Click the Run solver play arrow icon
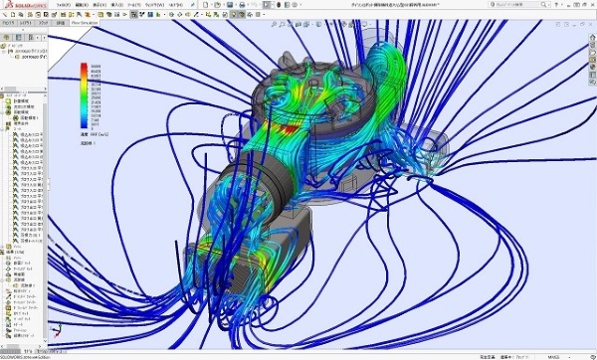 click(125, 15)
